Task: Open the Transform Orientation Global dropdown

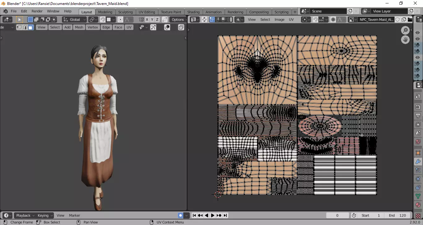Action: tap(74, 19)
